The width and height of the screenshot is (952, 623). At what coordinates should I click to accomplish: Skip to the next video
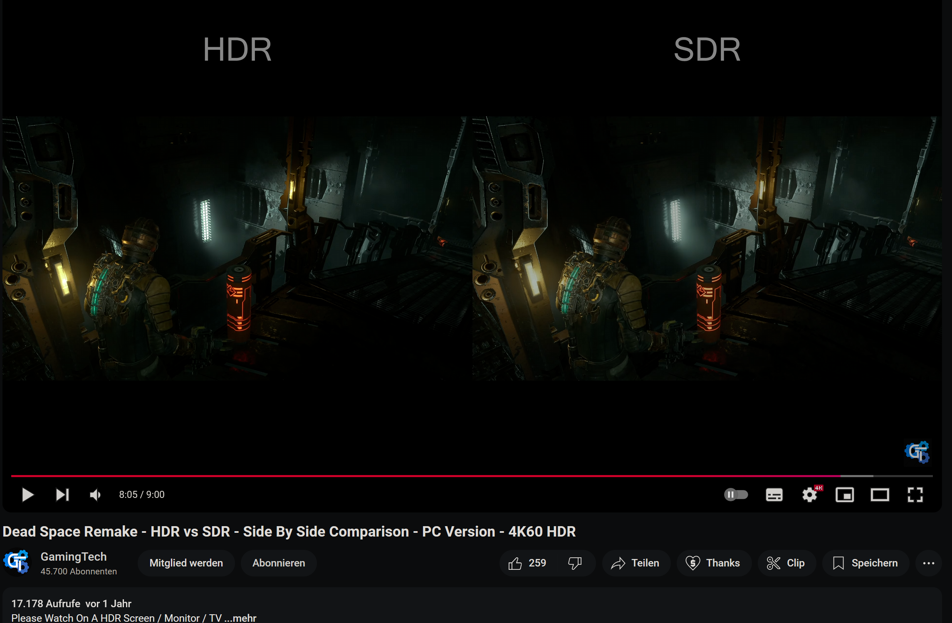click(x=62, y=495)
